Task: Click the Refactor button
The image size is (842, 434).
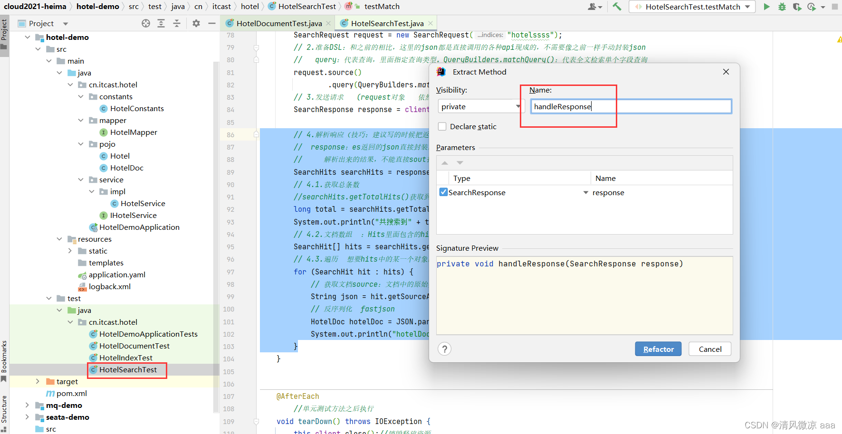Action: pyautogui.click(x=658, y=349)
